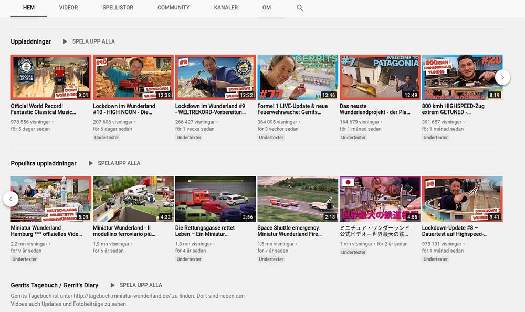Image resolution: width=525 pixels, height=312 pixels.
Task: Open the Die Rettungsgasse rettet Leben title
Action: click(x=205, y=231)
